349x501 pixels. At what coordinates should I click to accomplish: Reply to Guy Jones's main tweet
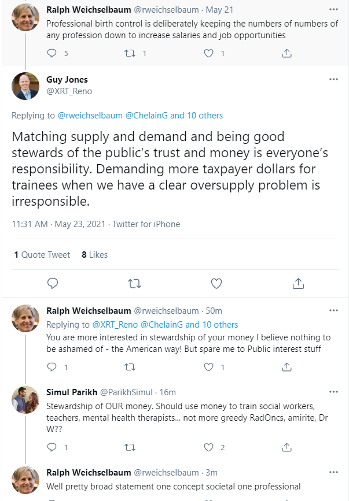pos(52,283)
